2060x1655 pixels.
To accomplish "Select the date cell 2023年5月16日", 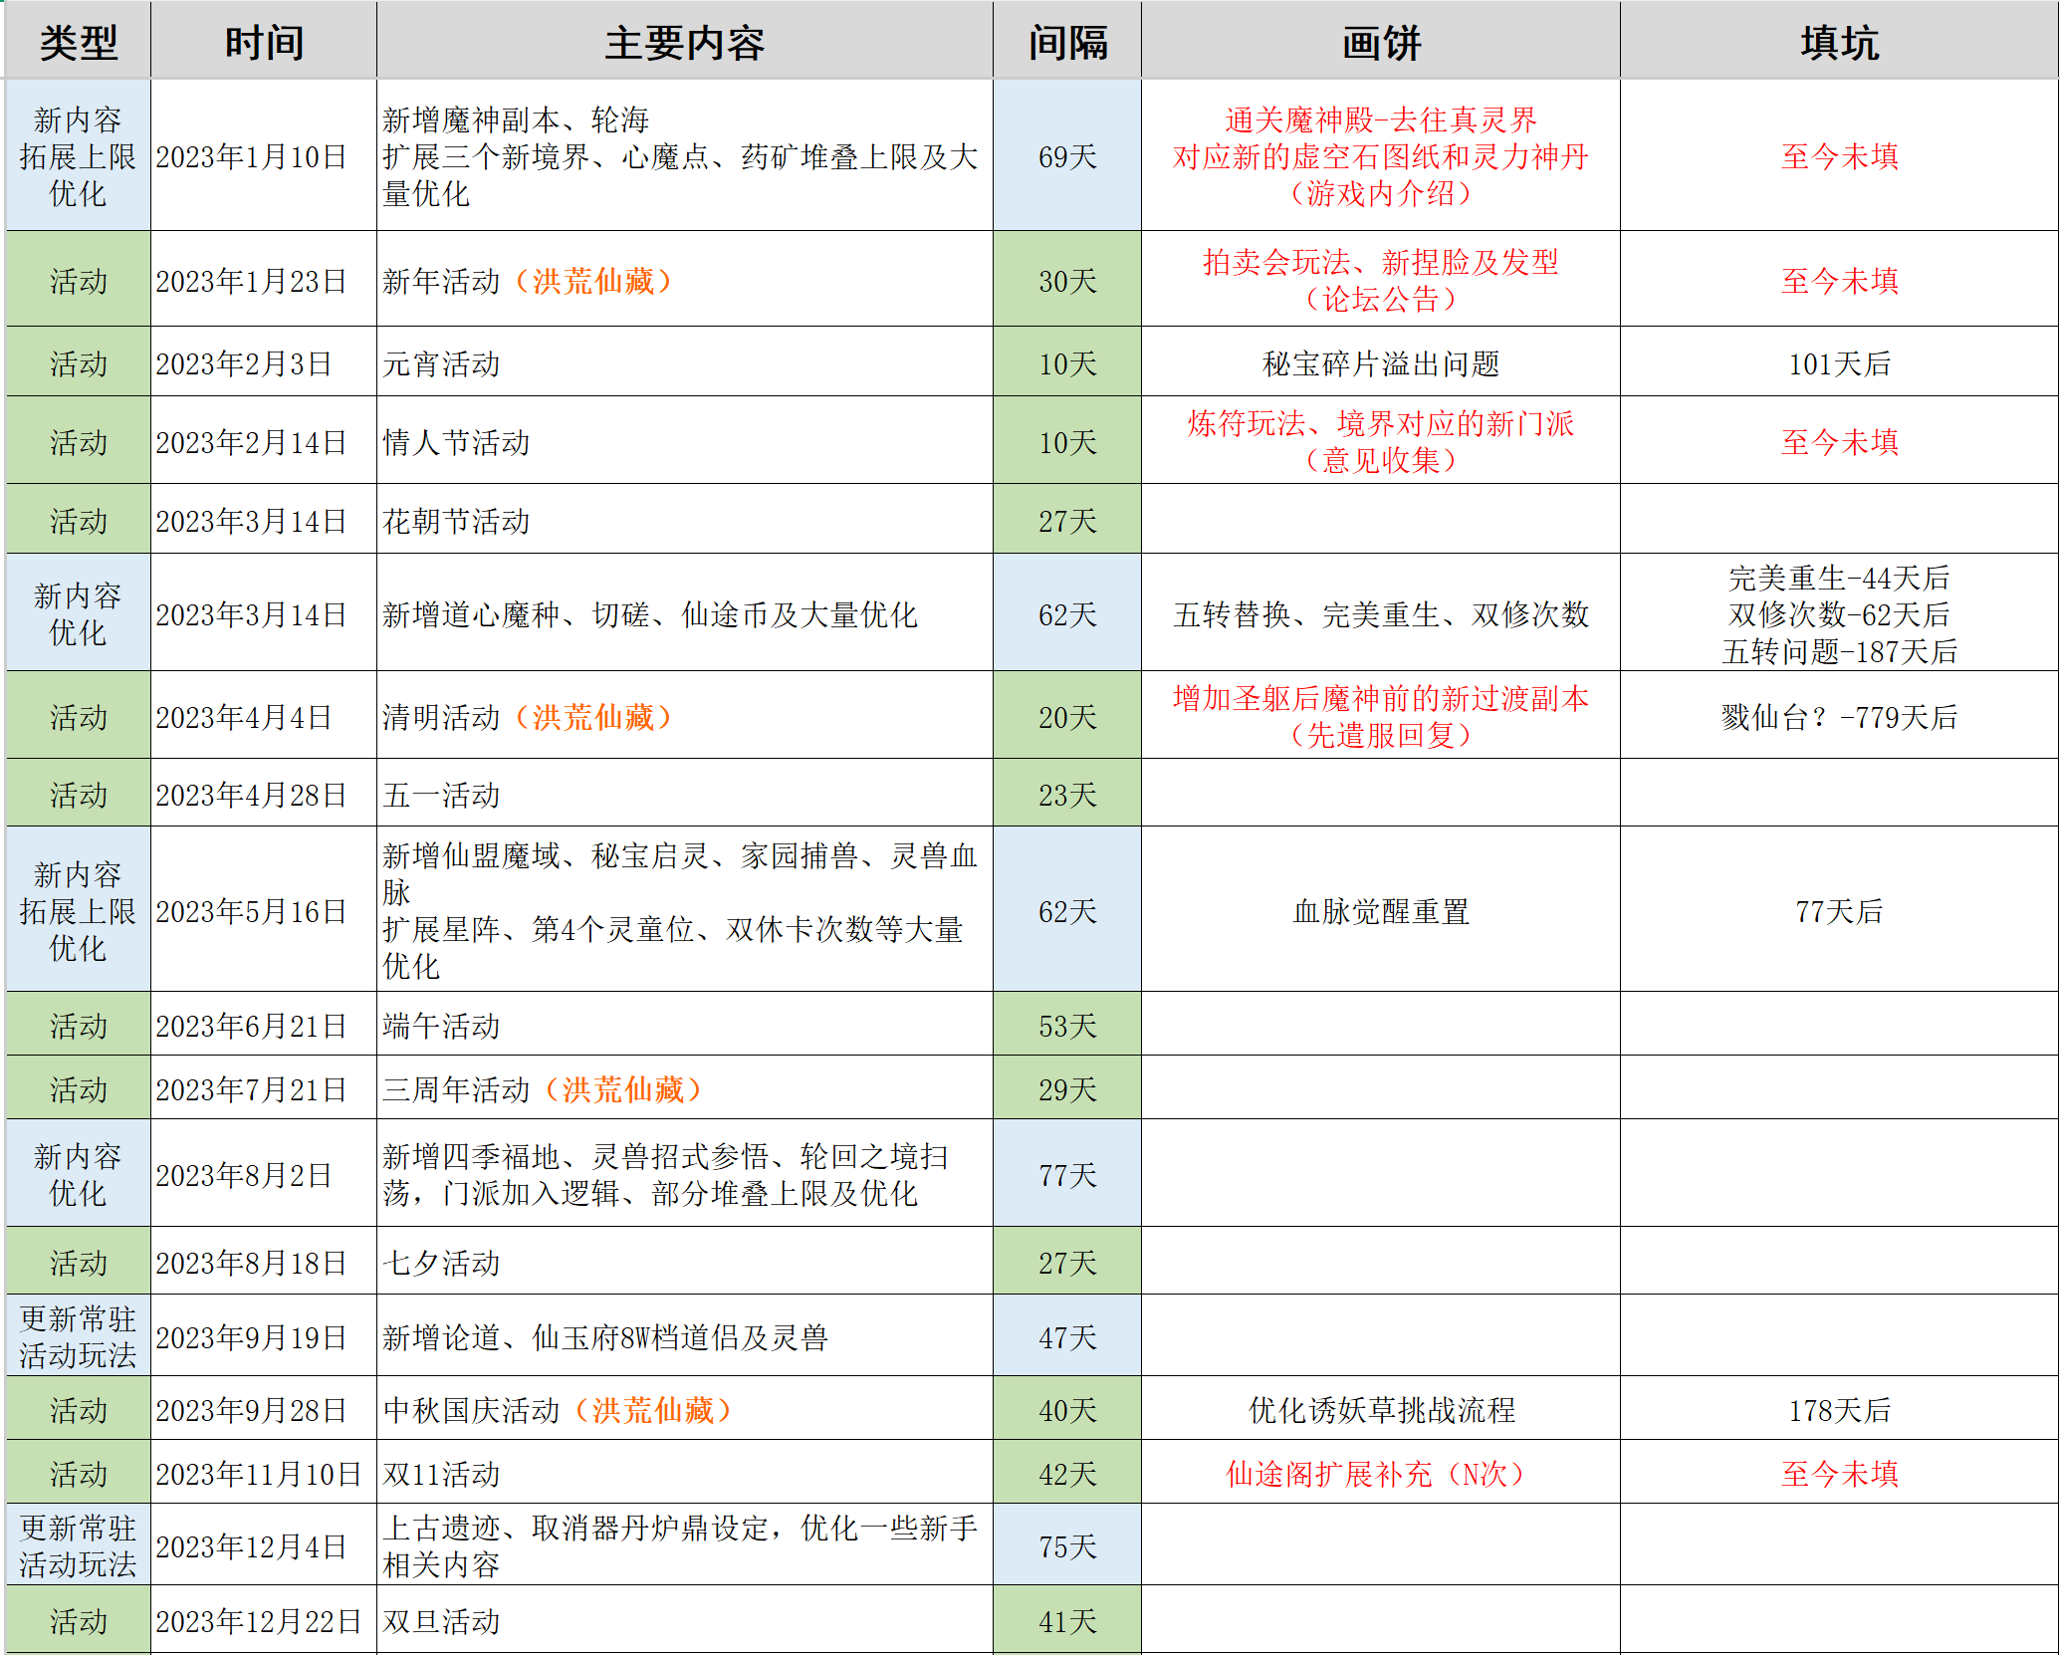I will [x=264, y=910].
